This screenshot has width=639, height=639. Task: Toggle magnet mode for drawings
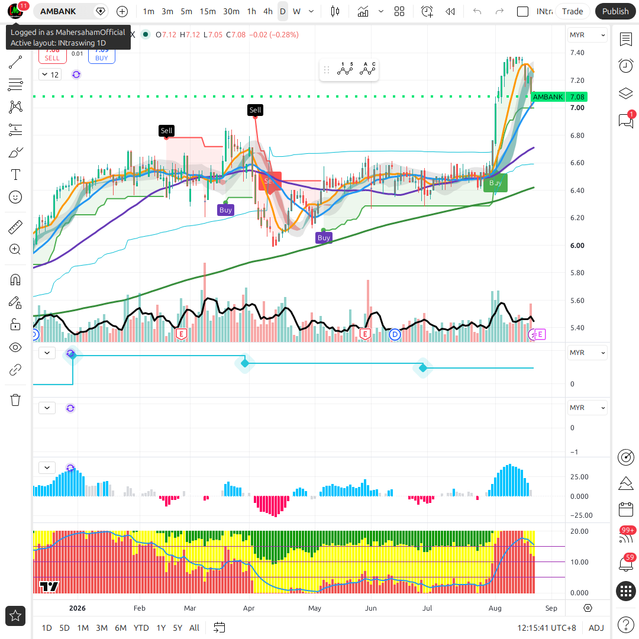(15, 280)
